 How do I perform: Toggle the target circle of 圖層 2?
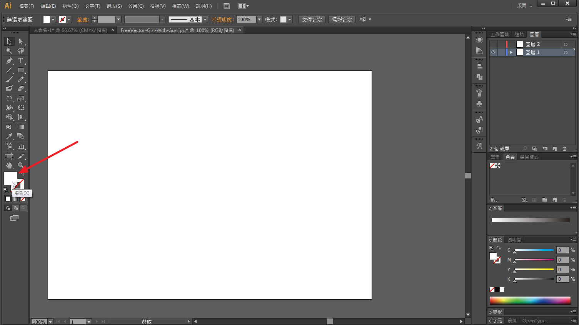coord(566,44)
